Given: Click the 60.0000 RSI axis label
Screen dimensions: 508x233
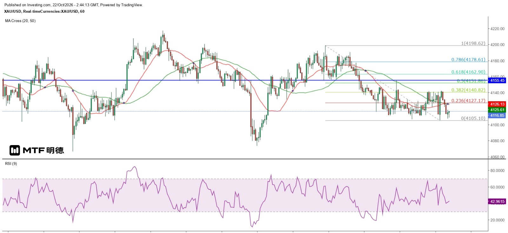Looking at the screenshot, I should coord(498,187).
